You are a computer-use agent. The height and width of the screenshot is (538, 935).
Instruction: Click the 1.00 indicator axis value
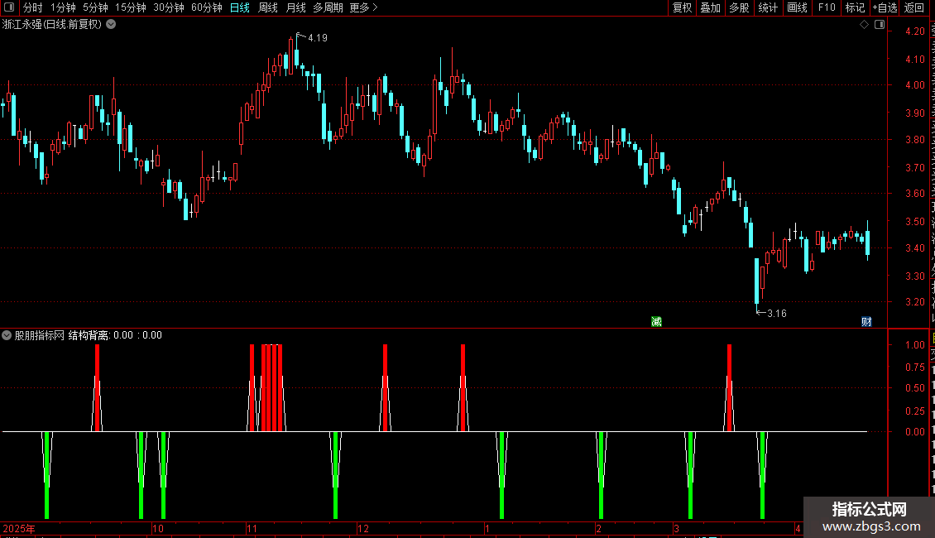pos(914,345)
